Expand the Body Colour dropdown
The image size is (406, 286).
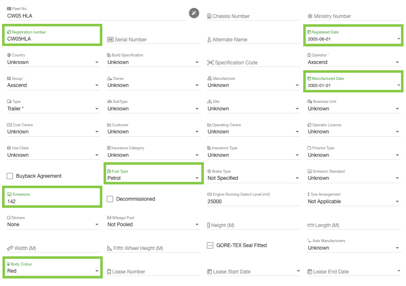(x=97, y=271)
